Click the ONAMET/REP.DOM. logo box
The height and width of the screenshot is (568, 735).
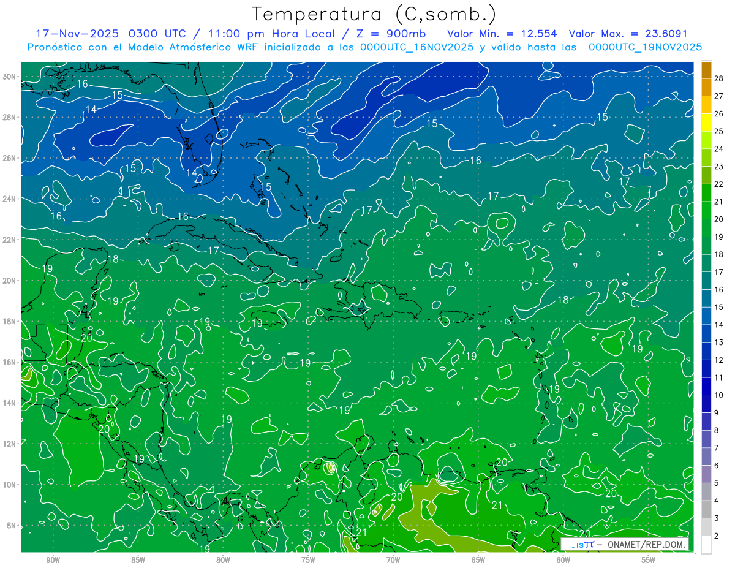click(625, 544)
